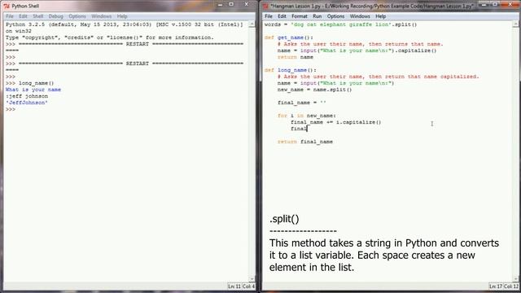Click 'JeffJohnson' result in shell
The width and height of the screenshot is (521, 293).
click(x=27, y=103)
